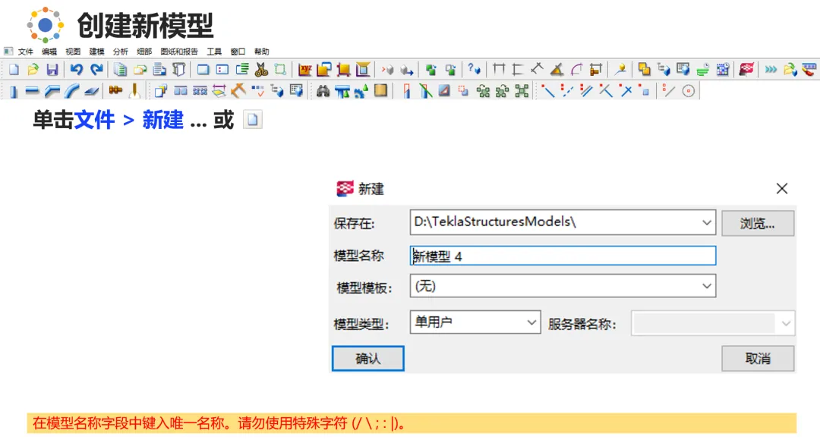The width and height of the screenshot is (820, 443).
Task: Open the 工具 menu
Action: coord(214,52)
